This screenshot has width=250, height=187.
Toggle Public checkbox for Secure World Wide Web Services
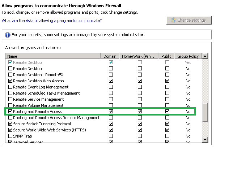(x=167, y=130)
